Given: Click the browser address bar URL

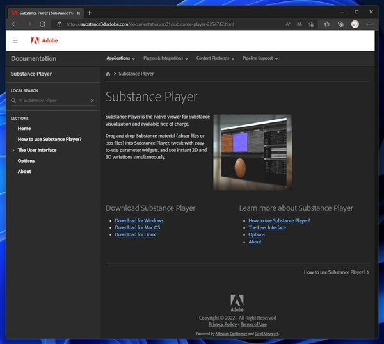Looking at the screenshot, I should tap(150, 24).
